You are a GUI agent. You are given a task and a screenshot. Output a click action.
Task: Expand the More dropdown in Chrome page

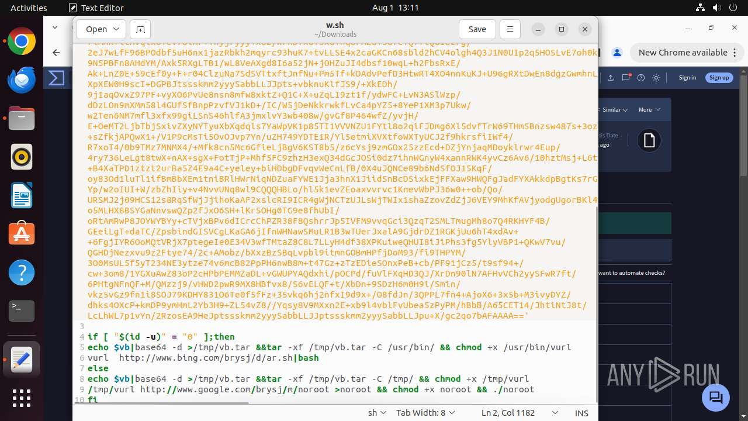point(649,110)
